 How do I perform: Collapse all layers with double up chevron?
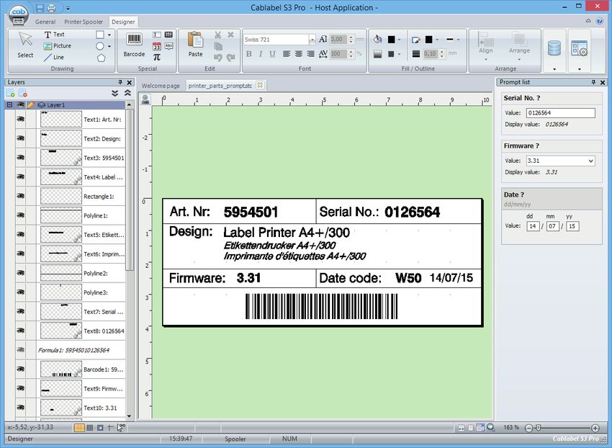(127, 93)
